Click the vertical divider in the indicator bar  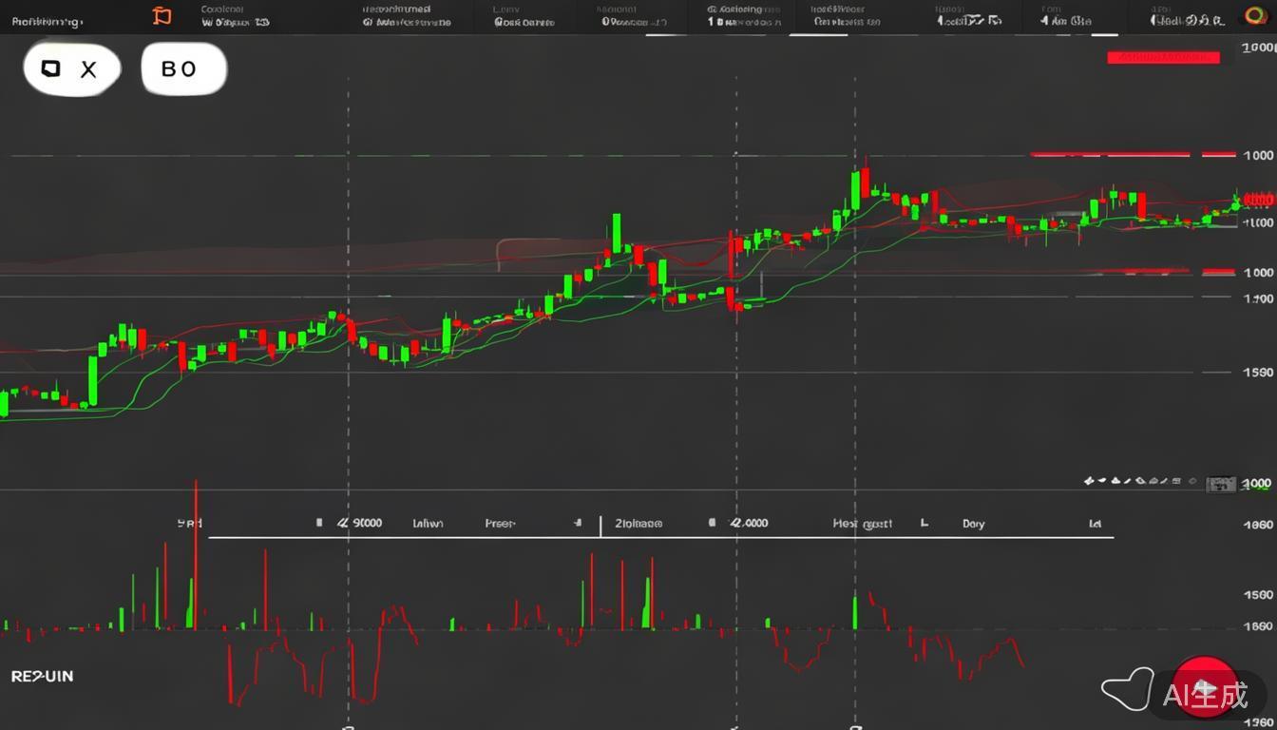tap(600, 525)
